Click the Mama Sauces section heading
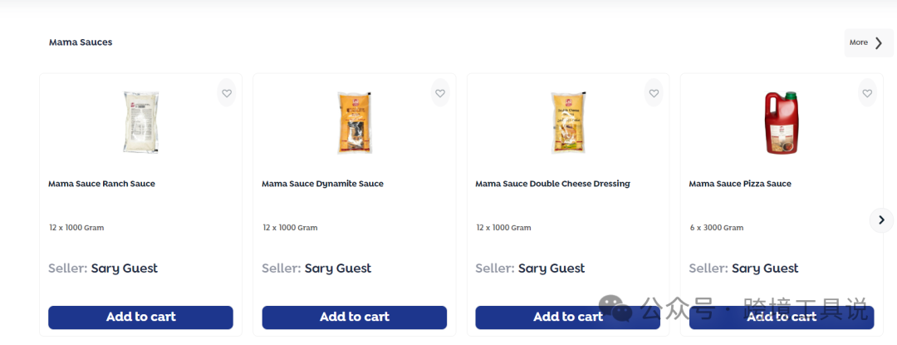Image resolution: width=897 pixels, height=345 pixels. 81,42
